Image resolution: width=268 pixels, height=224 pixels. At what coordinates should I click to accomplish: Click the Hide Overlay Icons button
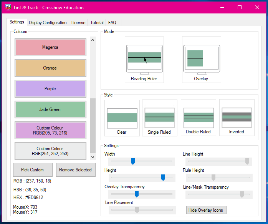(206, 210)
